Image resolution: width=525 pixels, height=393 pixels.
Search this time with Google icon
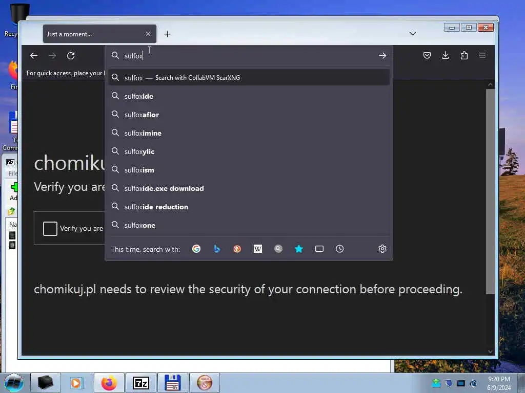[x=196, y=249]
